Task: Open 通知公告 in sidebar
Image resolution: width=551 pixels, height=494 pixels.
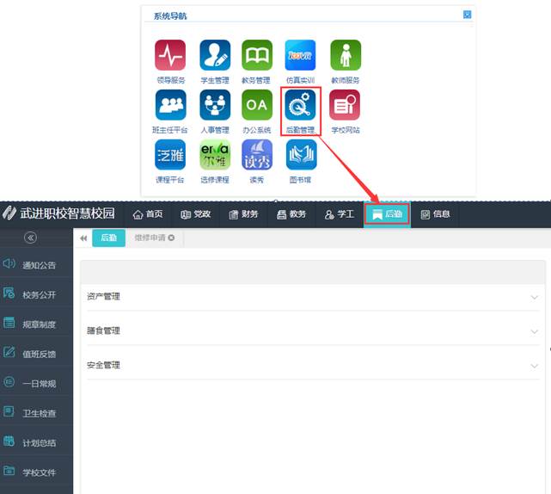Action: point(37,265)
